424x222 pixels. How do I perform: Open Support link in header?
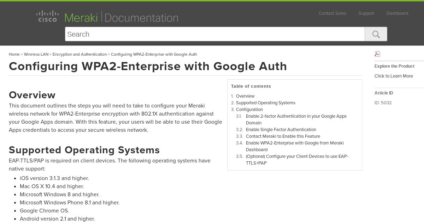coord(366,13)
